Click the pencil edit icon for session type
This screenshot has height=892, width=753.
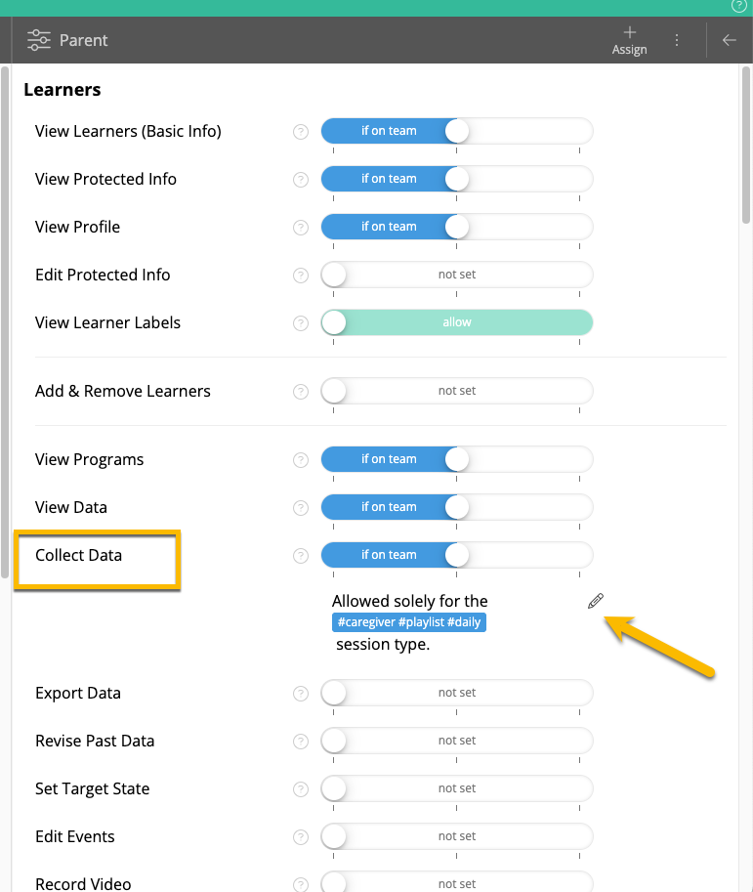[596, 602]
